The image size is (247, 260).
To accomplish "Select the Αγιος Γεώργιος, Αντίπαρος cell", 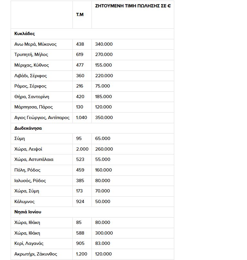I will click(42, 117).
